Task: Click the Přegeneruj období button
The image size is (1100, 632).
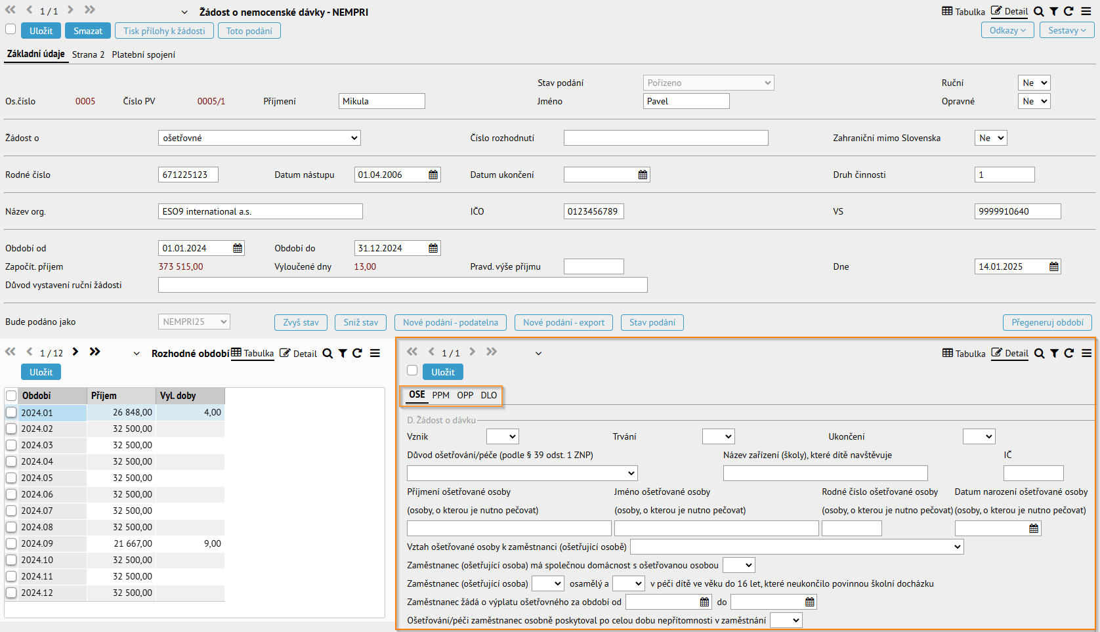Action: click(x=1047, y=322)
